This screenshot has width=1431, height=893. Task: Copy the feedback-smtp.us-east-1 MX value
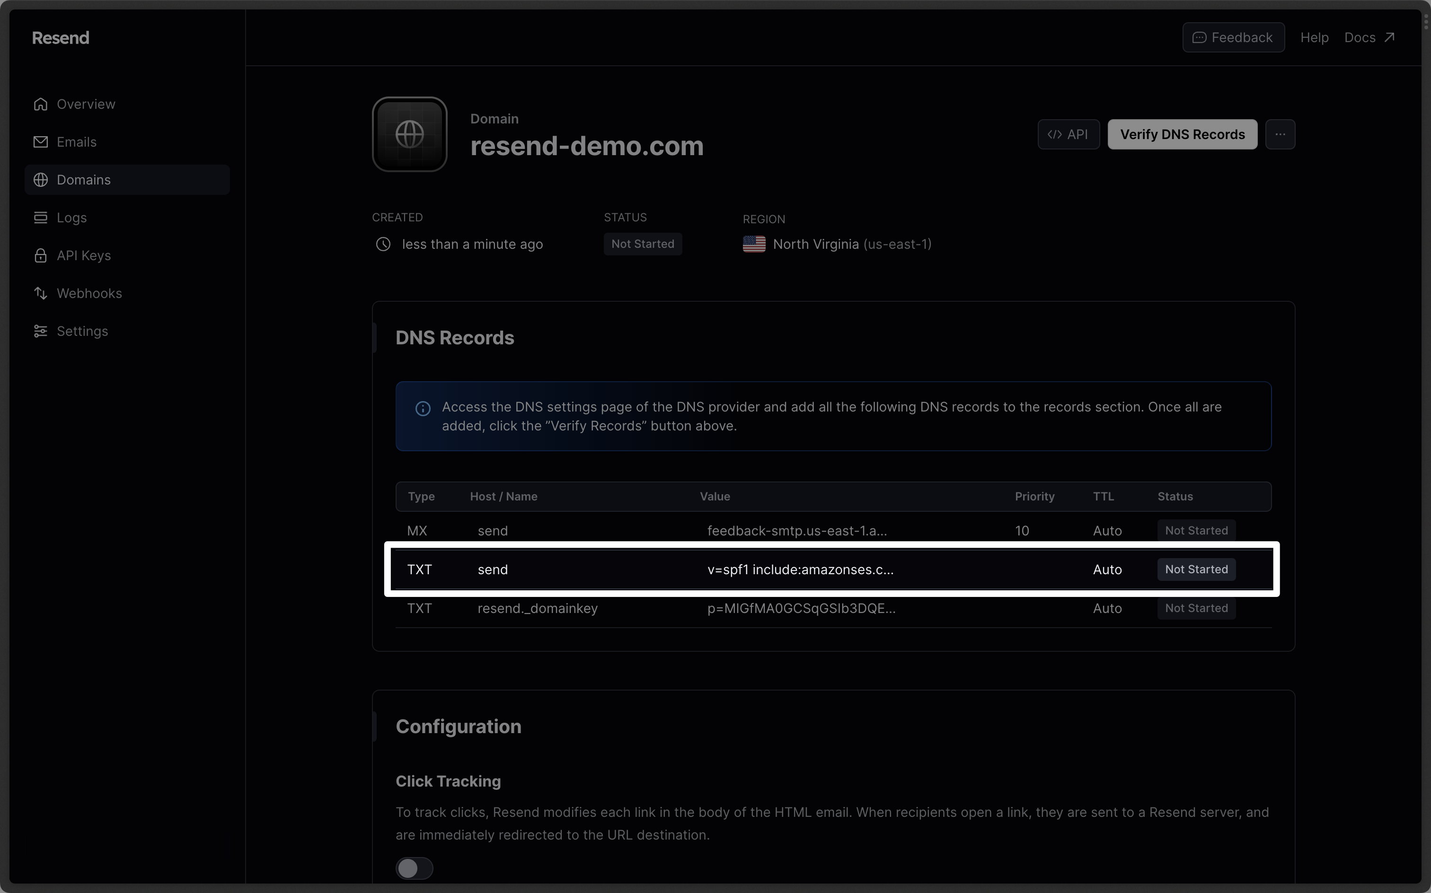pos(796,530)
